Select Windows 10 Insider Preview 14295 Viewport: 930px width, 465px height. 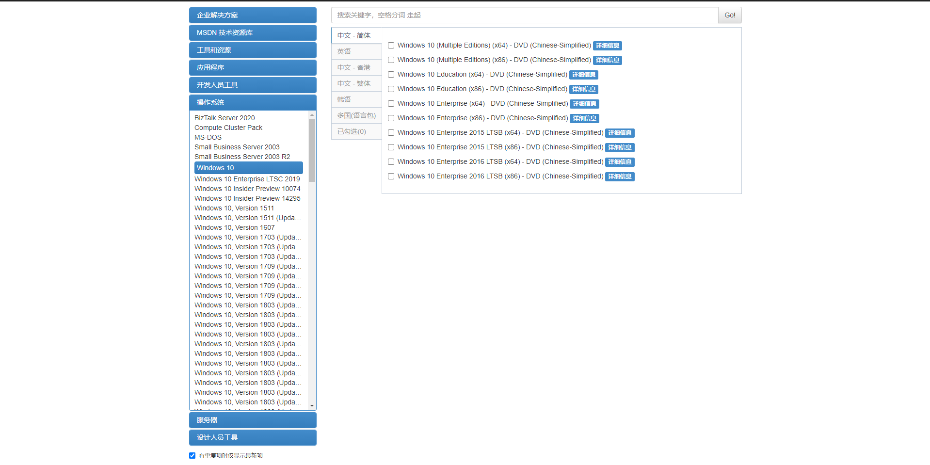tap(247, 198)
